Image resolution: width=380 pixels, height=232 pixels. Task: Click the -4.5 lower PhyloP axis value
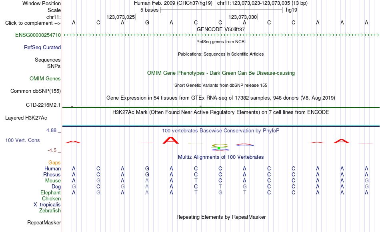pyautogui.click(x=52, y=150)
